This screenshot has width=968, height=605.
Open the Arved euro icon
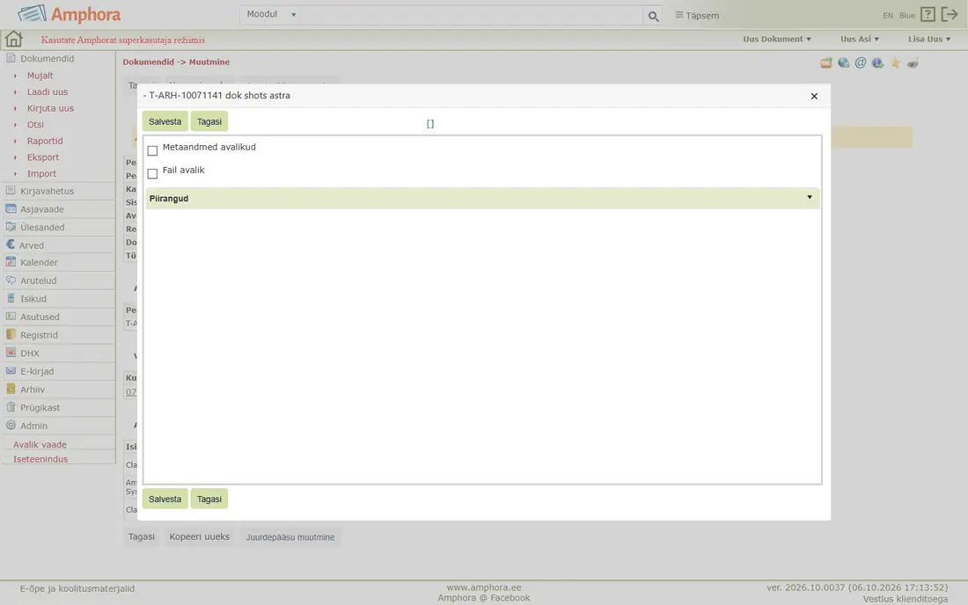click(11, 244)
